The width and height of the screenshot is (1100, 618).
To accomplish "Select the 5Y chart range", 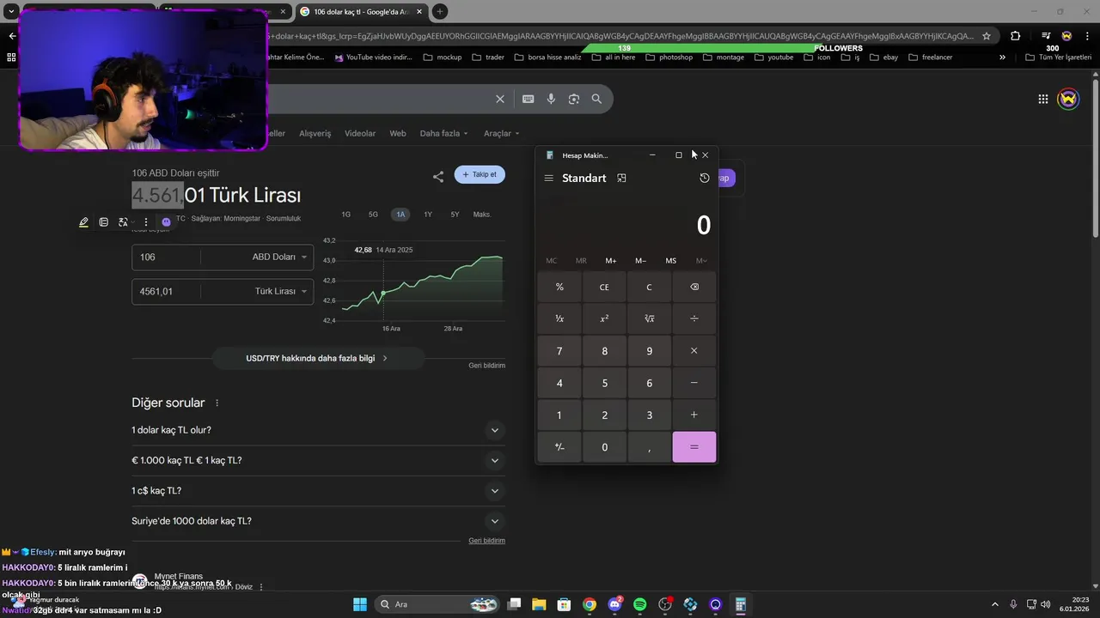I will click(x=455, y=215).
